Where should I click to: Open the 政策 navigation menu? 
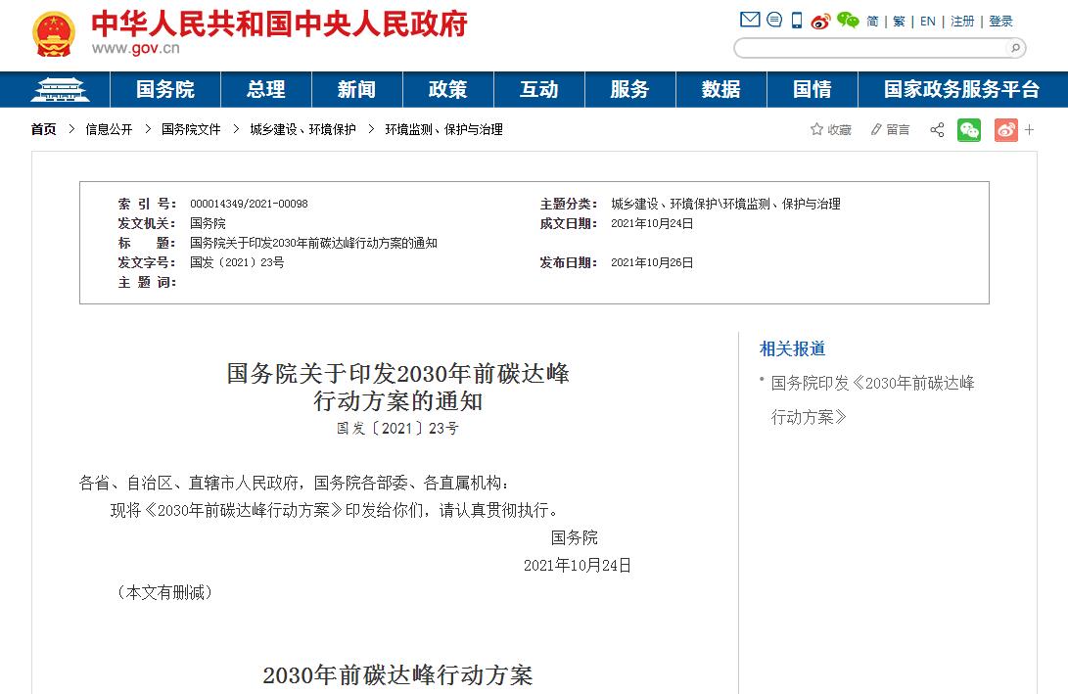click(448, 89)
